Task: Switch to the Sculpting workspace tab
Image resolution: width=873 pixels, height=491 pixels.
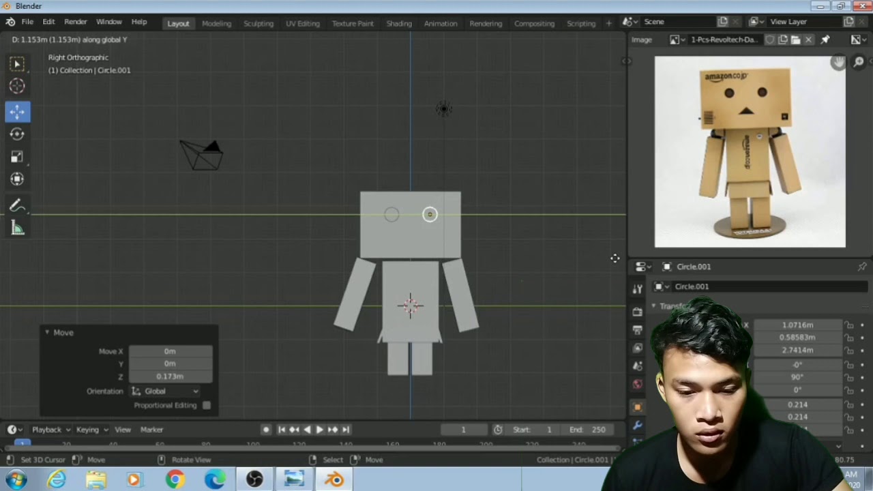Action: 258,23
